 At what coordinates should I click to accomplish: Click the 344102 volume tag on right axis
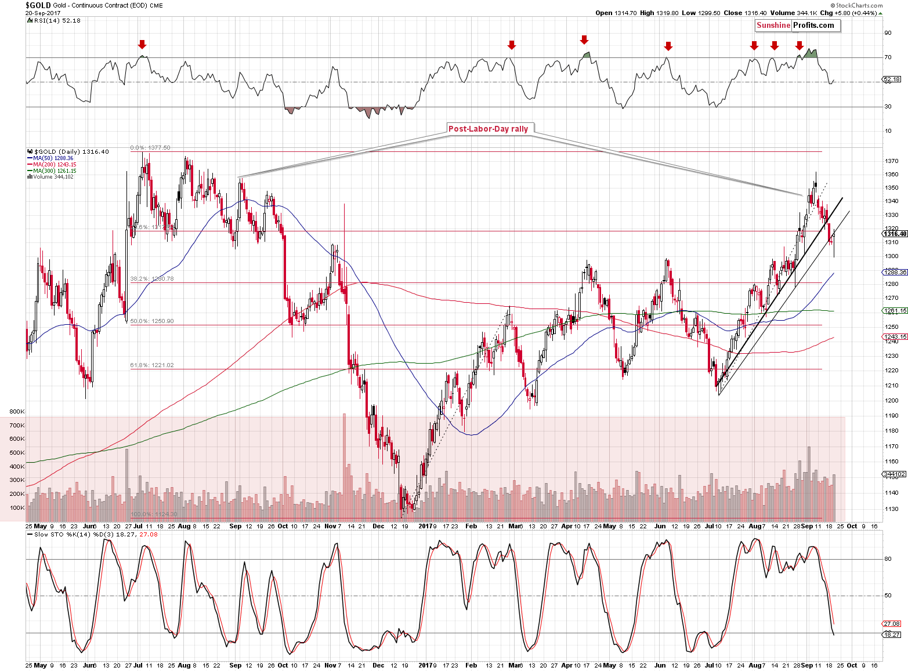click(x=894, y=474)
